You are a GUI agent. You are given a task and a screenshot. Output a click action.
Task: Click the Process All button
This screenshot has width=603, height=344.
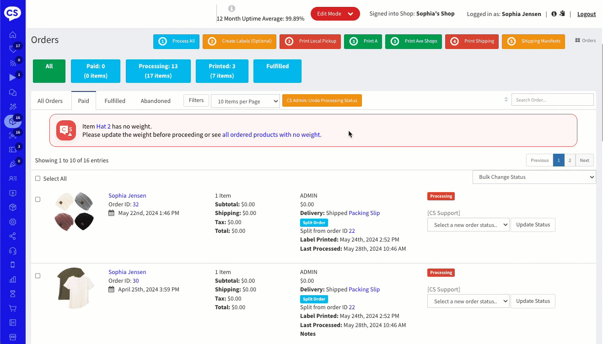click(177, 41)
